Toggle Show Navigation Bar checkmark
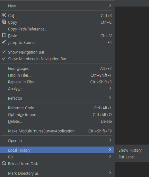149x177 pixels. (x=4, y=52)
